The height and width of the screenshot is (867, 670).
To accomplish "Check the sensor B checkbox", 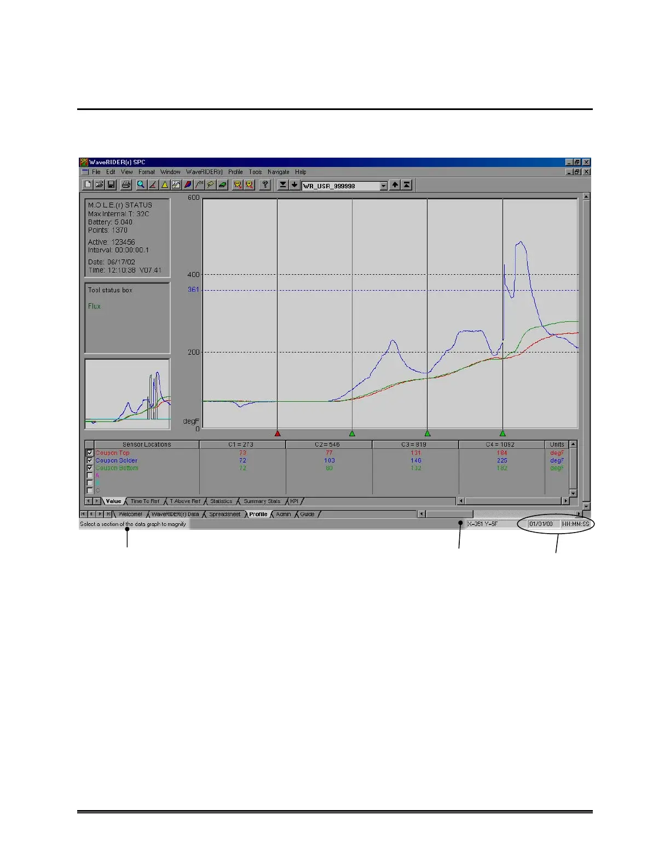I will pyautogui.click(x=90, y=483).
